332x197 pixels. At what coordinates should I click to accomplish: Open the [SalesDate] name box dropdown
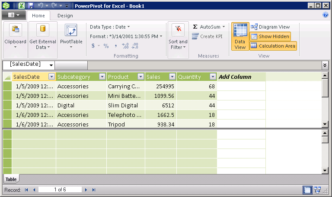pos(51,65)
